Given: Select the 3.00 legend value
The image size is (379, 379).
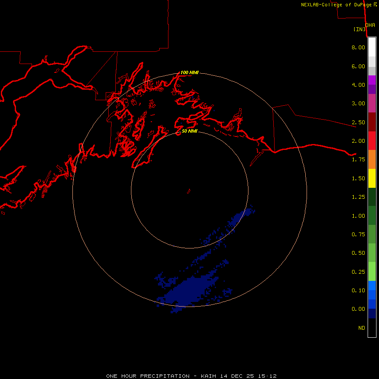Looking at the screenshot, I should click(358, 104).
